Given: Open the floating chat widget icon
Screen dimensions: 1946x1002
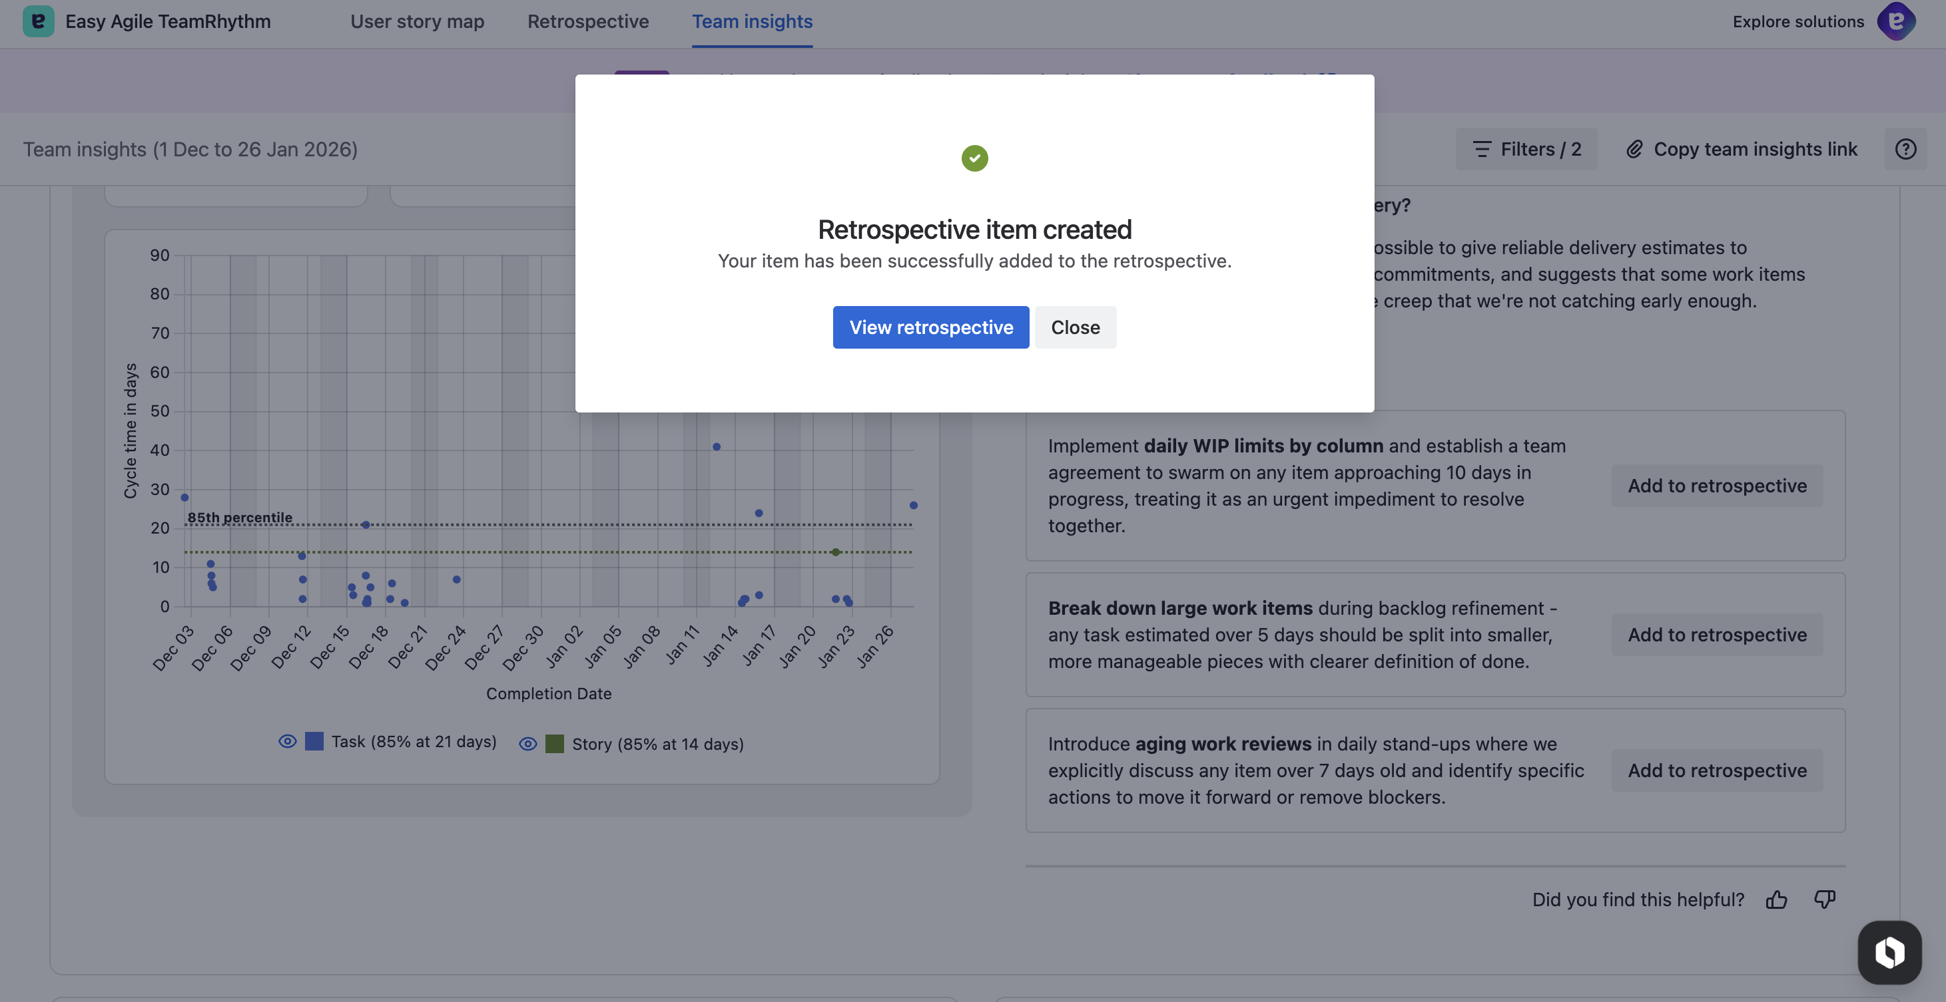Looking at the screenshot, I should 1889,952.
